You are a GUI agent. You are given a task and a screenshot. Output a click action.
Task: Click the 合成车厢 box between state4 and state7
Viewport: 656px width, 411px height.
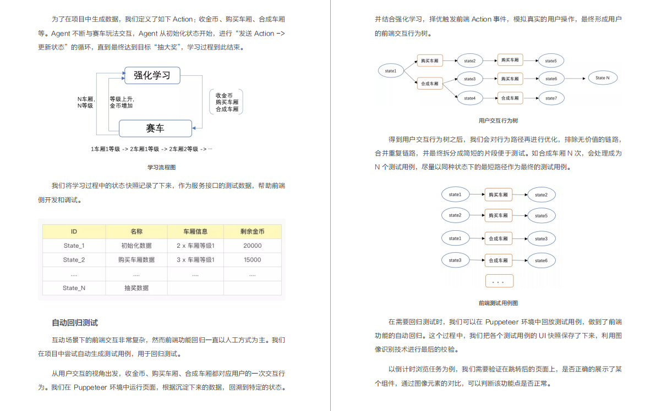[x=510, y=98]
